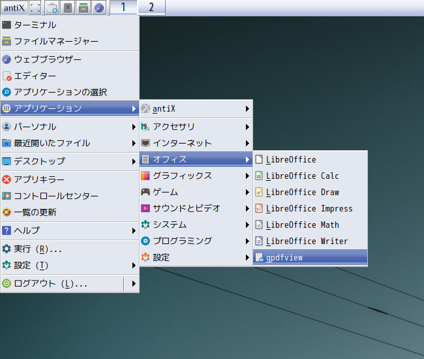
Task: Click the user icon beside パーソナル
Action: [x=7, y=127]
